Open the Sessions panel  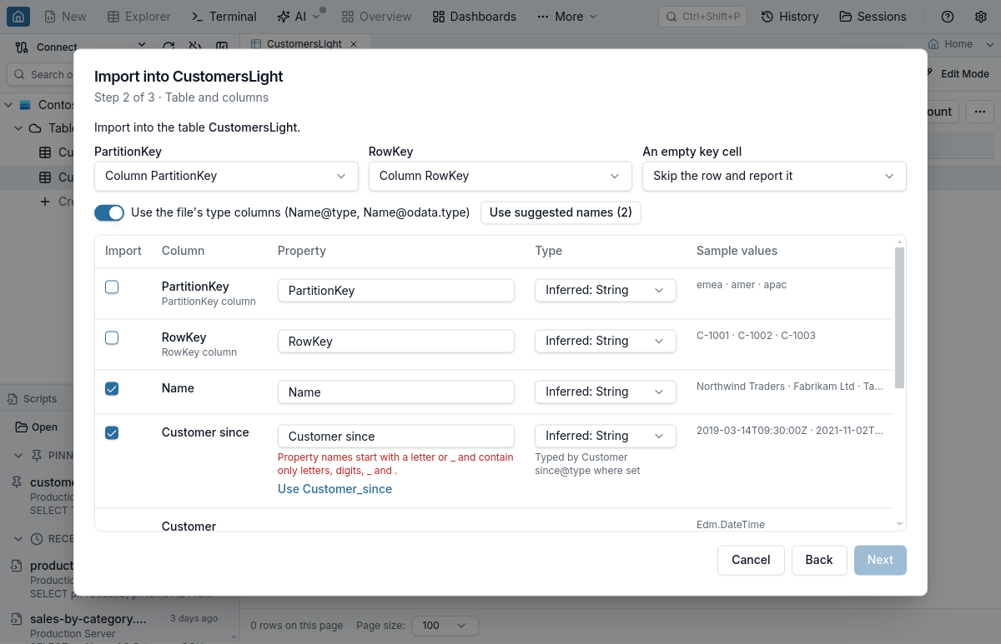873,17
